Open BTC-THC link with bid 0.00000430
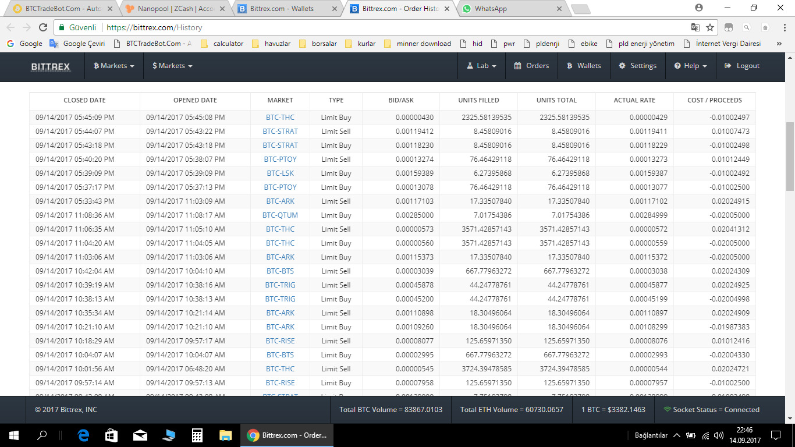Viewport: 795px width, 447px height. coord(280,118)
